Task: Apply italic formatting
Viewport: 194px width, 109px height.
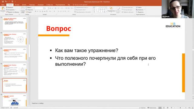Action: coord(38,12)
